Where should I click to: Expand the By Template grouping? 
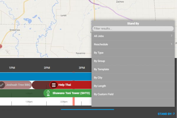[x=133, y=69]
